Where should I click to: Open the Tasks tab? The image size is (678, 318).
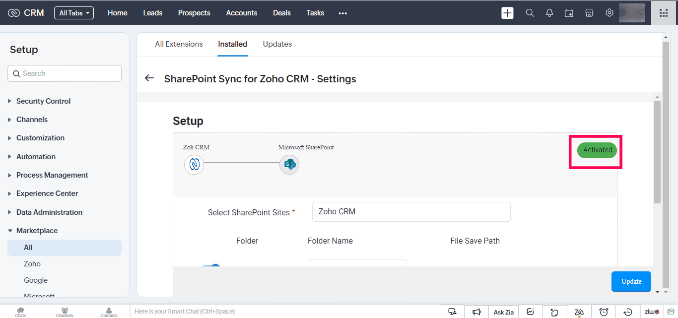click(315, 13)
